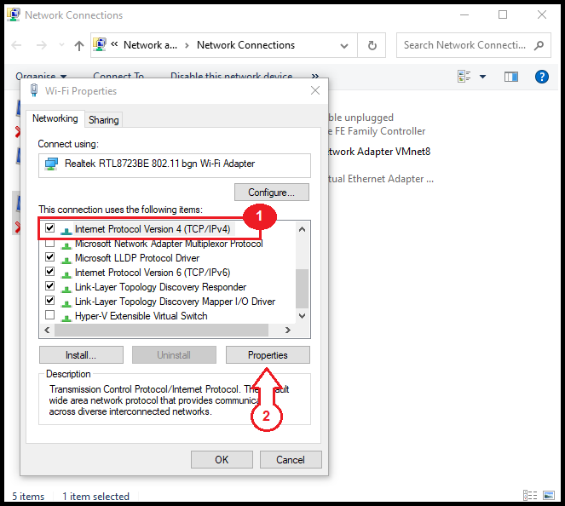Select the Networking tab
This screenshot has width=565, height=506.
point(55,118)
